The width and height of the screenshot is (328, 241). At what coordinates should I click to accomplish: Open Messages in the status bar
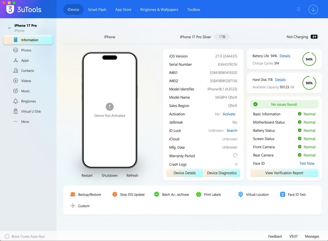click(312, 236)
